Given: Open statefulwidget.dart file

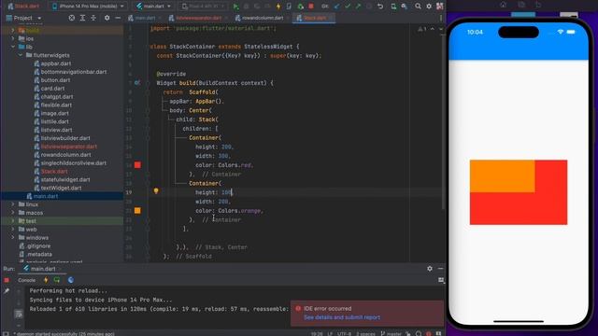Looking at the screenshot, I should point(65,179).
